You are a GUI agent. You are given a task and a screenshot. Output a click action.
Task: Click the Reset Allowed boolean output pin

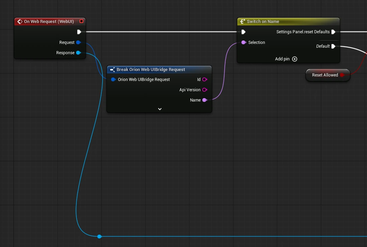[x=342, y=75]
